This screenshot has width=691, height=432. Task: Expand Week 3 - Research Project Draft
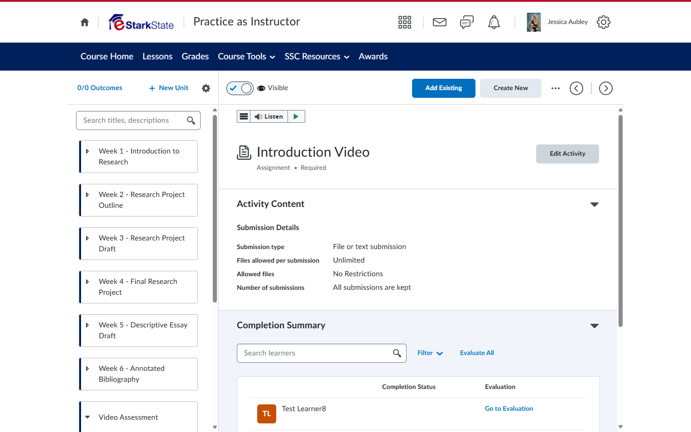pos(87,238)
